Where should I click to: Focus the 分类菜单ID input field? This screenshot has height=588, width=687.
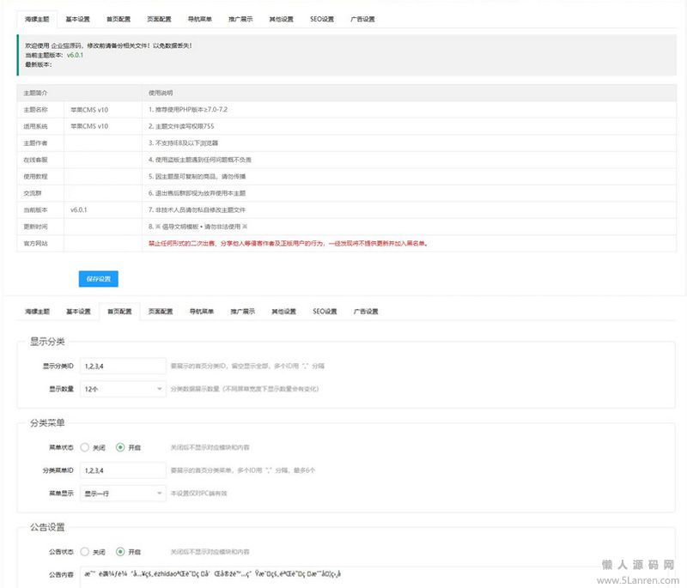click(x=123, y=470)
